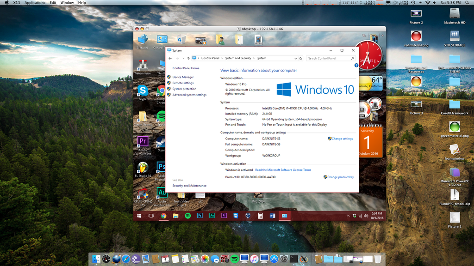Open TeamViewer from Windows taskbar
474x266 pixels.
point(236,216)
